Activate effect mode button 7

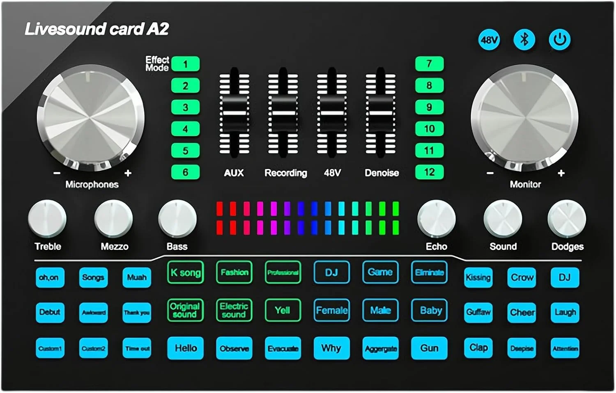point(429,64)
